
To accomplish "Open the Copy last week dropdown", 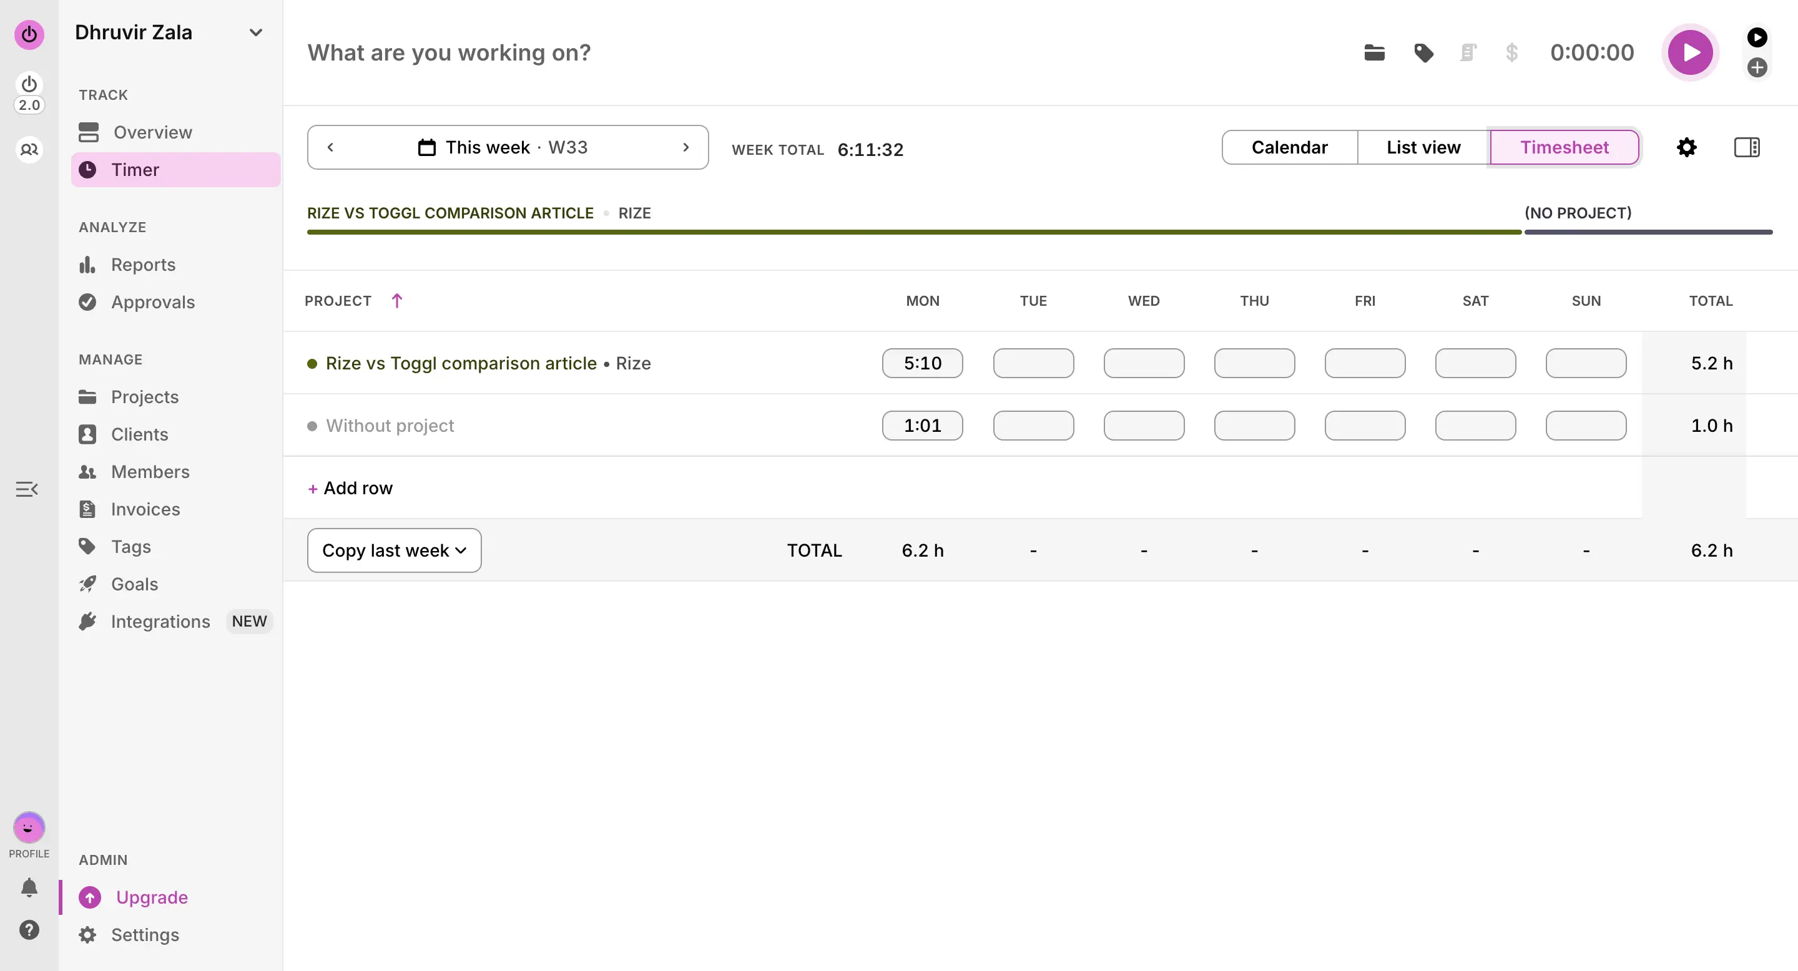I will tap(395, 550).
